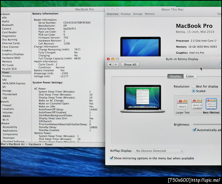Select ATA in System Information sidebar

[4, 18]
